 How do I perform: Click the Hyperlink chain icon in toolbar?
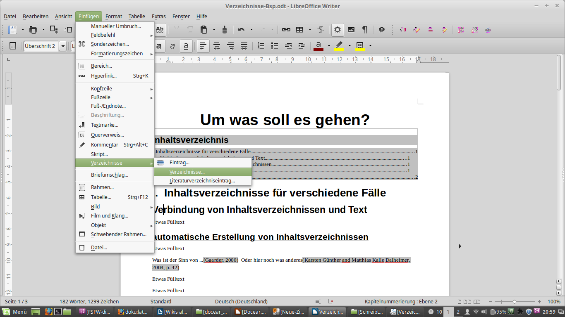[x=286, y=30]
